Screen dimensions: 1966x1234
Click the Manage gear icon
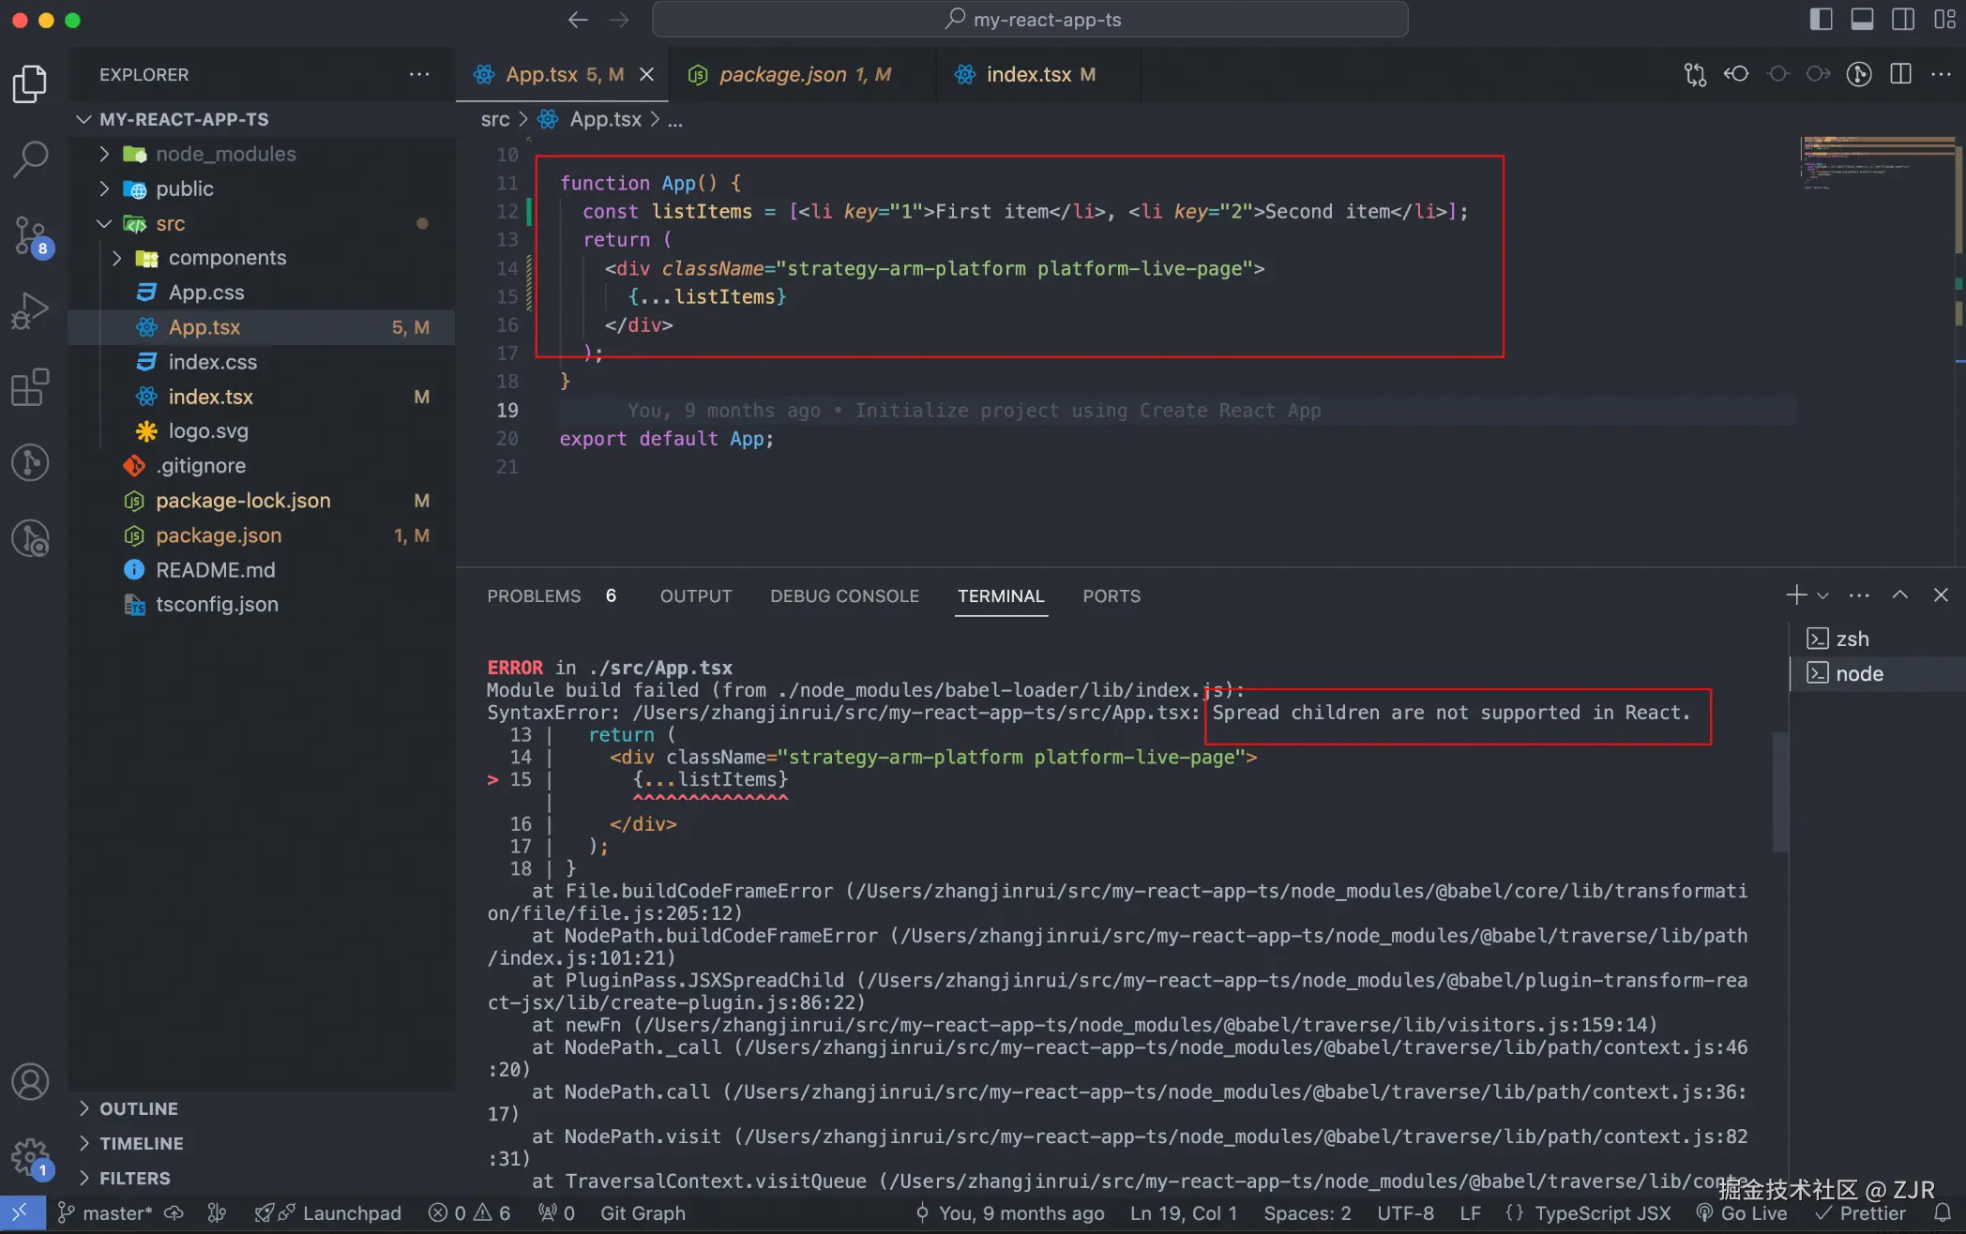click(x=30, y=1156)
